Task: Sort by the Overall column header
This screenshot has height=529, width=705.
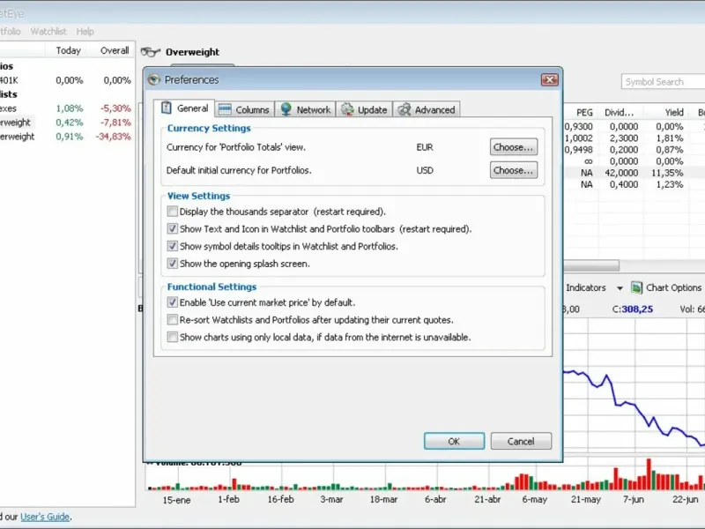Action: pyautogui.click(x=115, y=50)
